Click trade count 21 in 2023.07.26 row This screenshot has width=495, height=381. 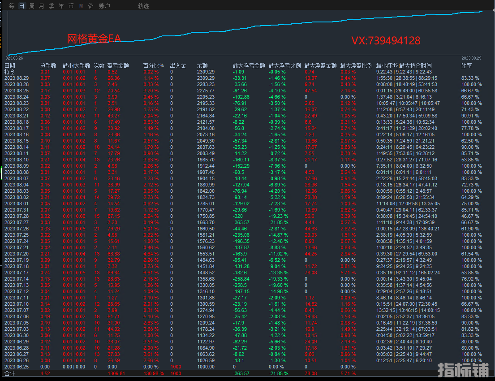pyautogui.click(x=97, y=229)
